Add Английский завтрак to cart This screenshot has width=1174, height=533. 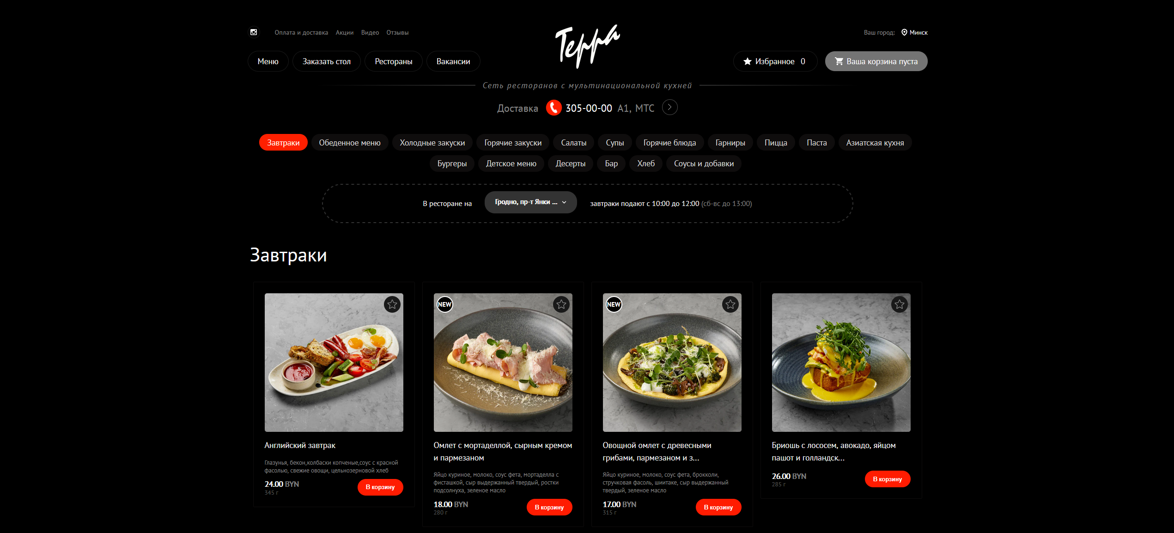[x=380, y=487]
